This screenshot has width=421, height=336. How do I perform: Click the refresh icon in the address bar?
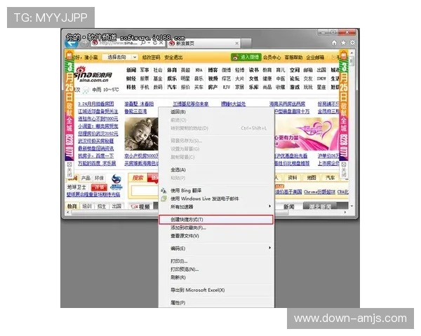coord(155,43)
